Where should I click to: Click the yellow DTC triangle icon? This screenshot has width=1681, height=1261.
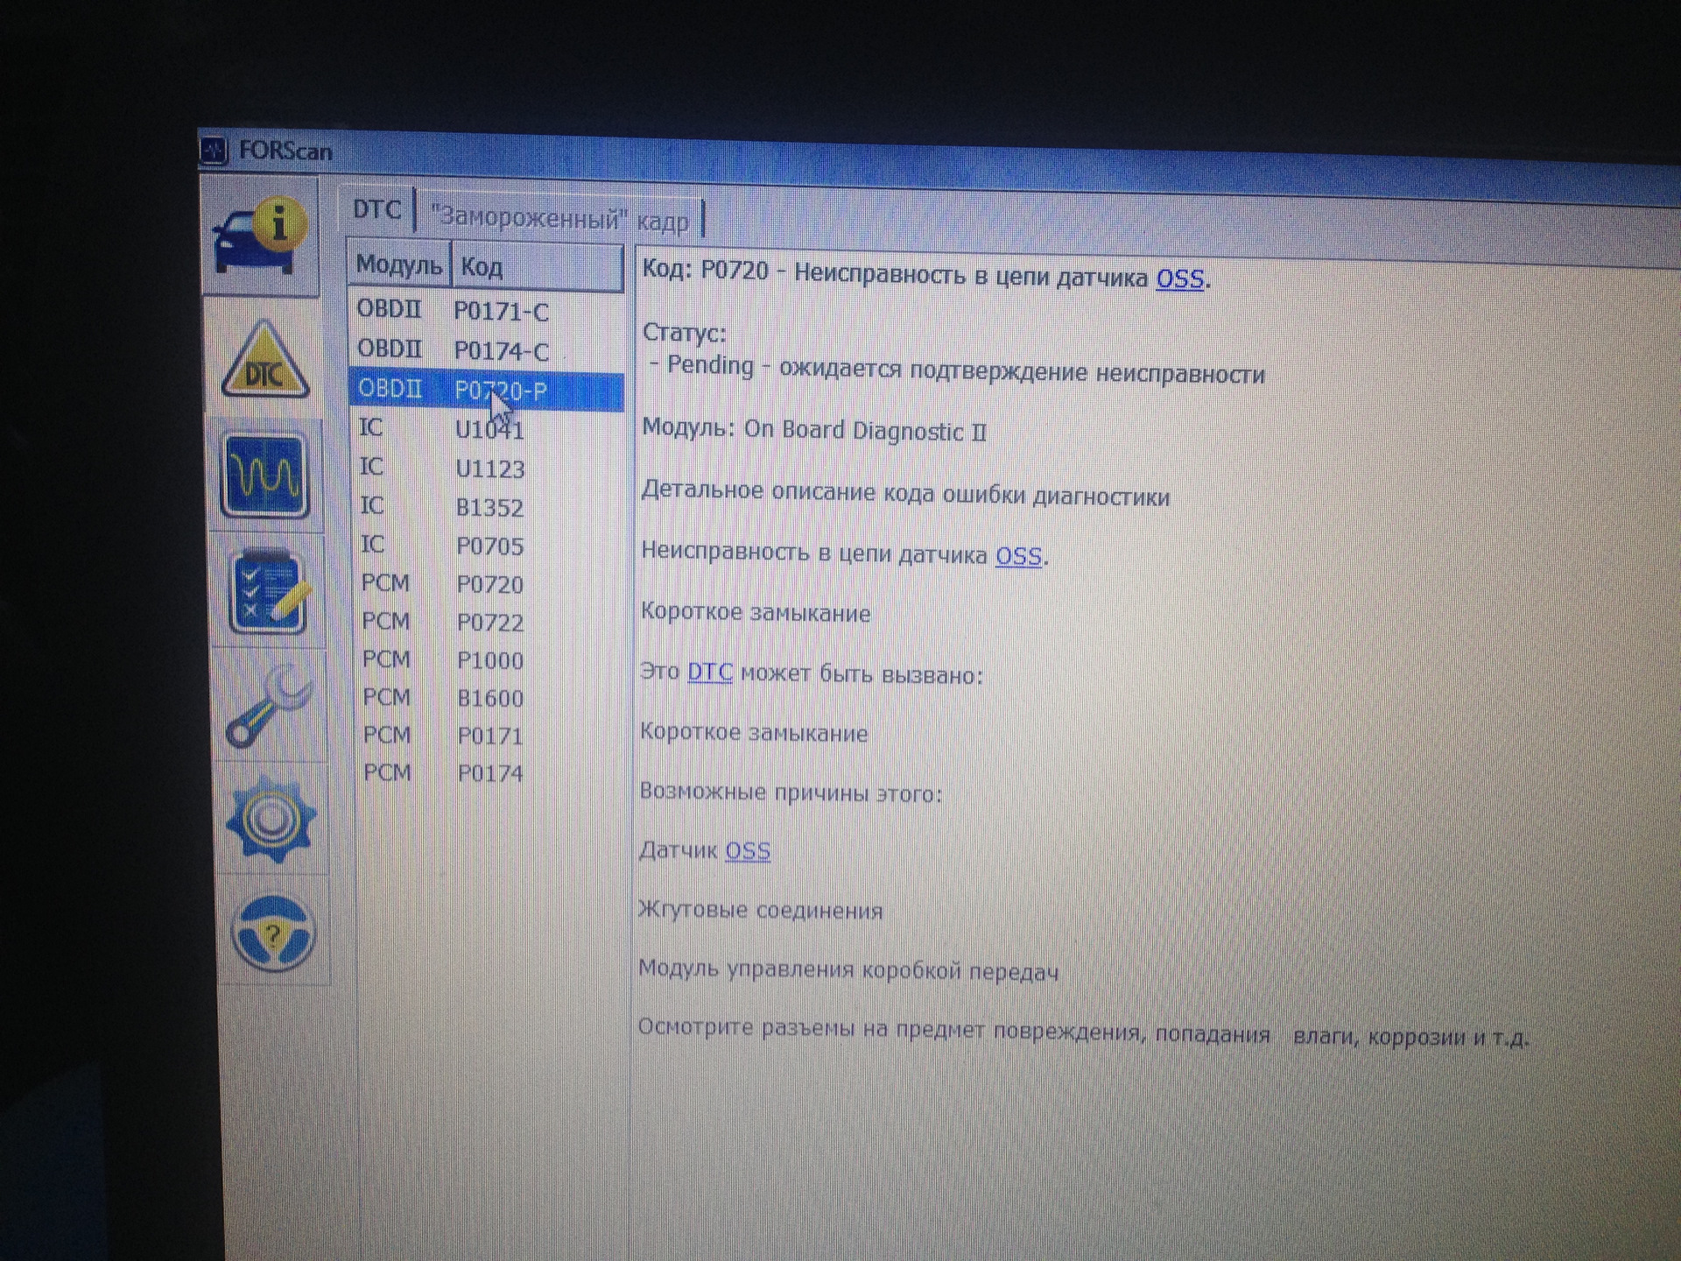(264, 362)
